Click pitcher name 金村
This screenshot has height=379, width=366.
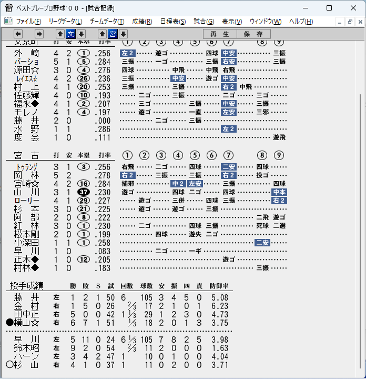pyautogui.click(x=27, y=306)
